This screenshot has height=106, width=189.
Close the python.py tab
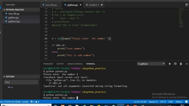point(81,5)
